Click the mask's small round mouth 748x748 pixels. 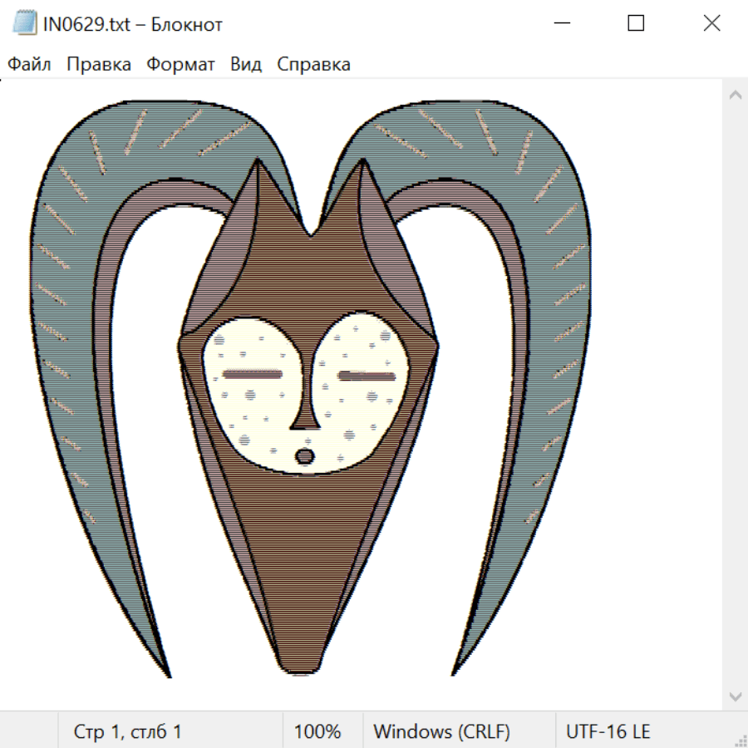point(306,456)
